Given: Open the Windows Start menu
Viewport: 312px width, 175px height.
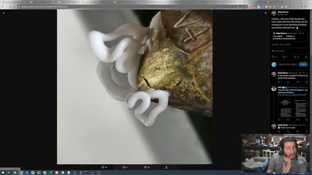Looking at the screenshot, I should pos(3,173).
